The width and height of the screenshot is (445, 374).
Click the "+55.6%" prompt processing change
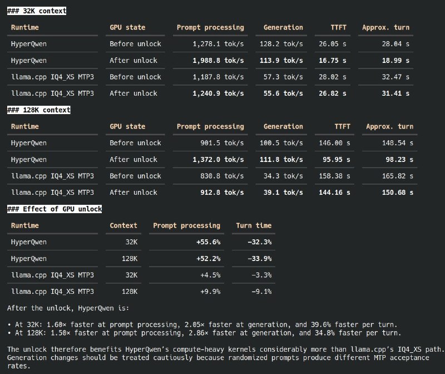(x=208, y=242)
